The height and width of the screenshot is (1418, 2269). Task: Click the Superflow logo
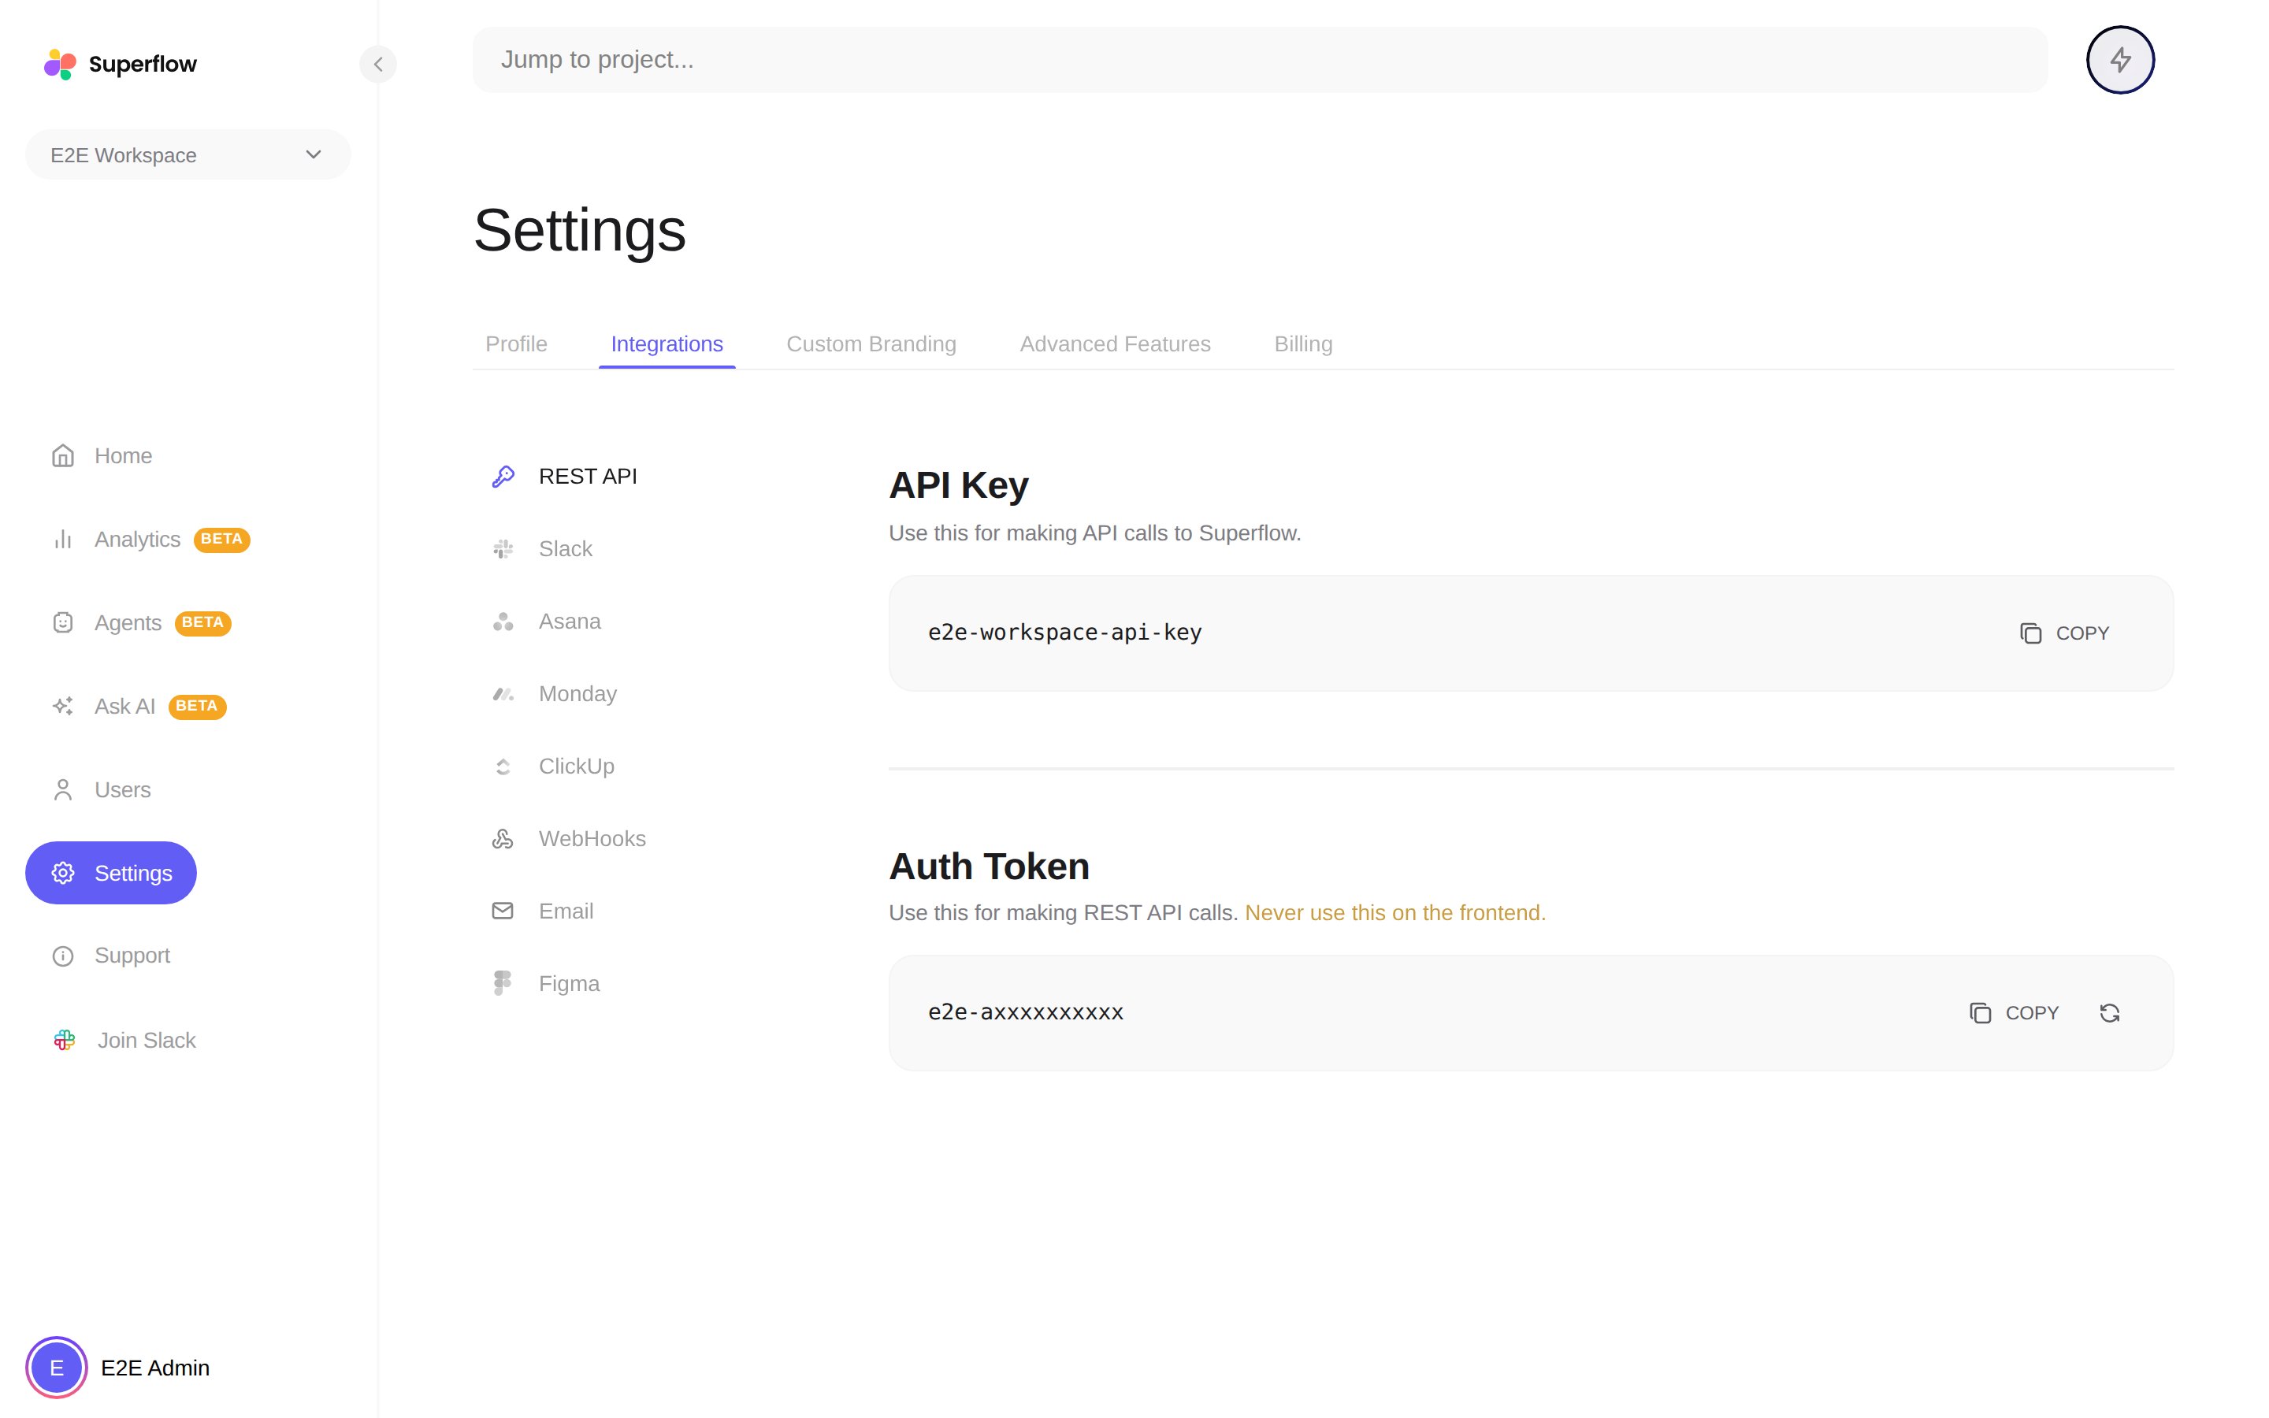pyautogui.click(x=120, y=64)
